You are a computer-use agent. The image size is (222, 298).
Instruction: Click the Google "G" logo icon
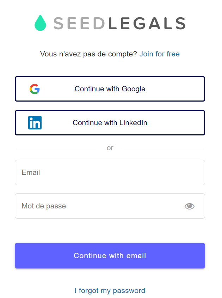(x=35, y=89)
